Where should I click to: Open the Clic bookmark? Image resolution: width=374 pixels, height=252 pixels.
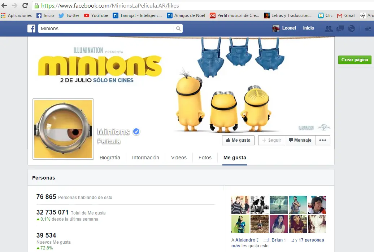(x=325, y=16)
